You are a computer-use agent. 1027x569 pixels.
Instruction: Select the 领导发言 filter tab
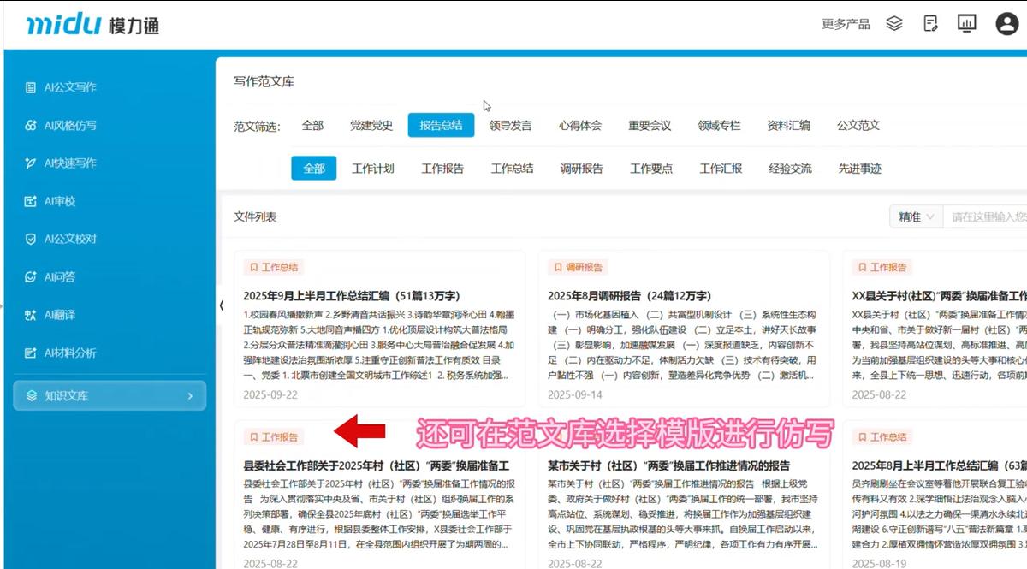point(510,126)
